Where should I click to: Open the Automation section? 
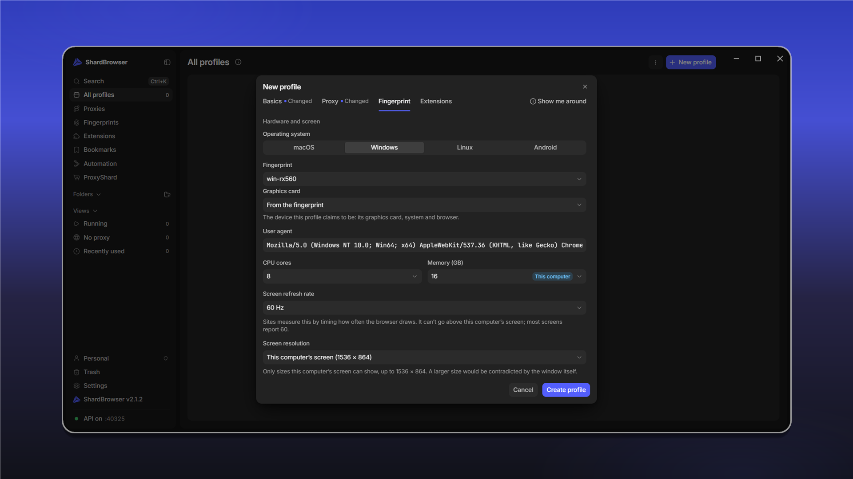[121, 164]
